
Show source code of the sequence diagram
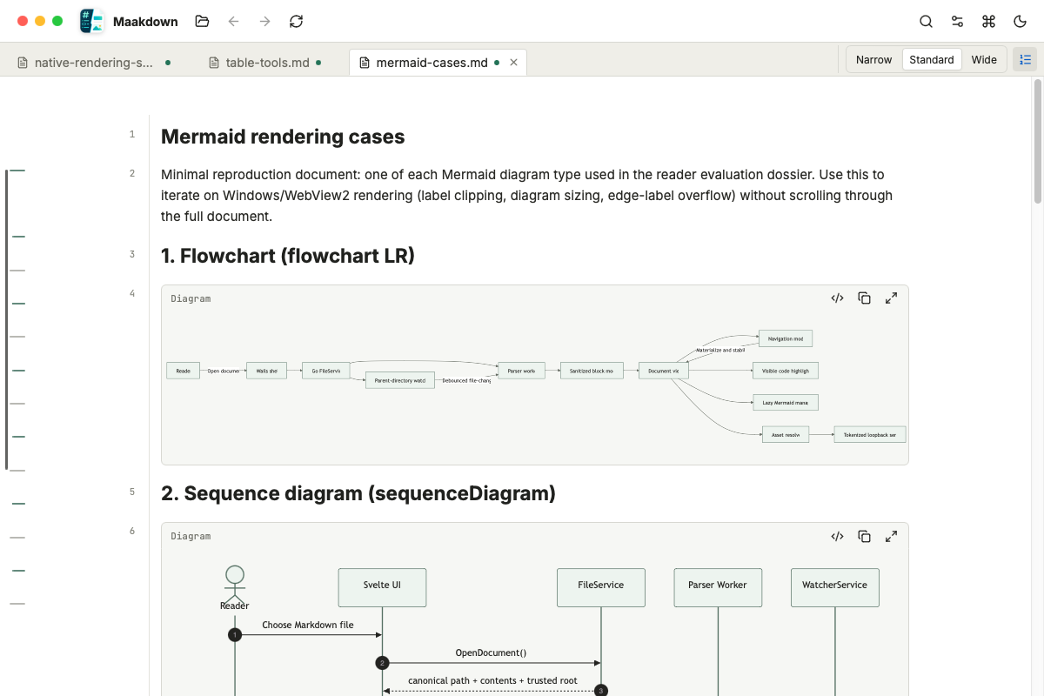(837, 536)
